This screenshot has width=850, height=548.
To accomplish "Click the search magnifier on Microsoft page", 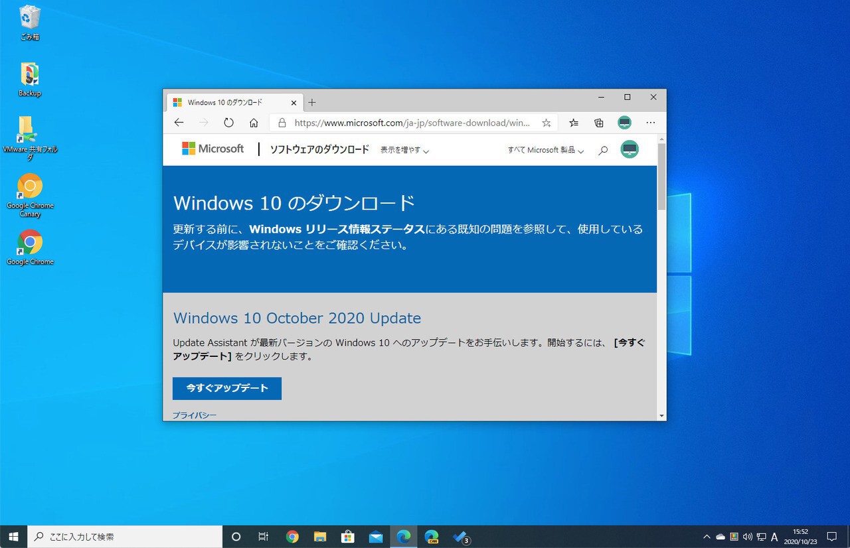I will coord(603,150).
